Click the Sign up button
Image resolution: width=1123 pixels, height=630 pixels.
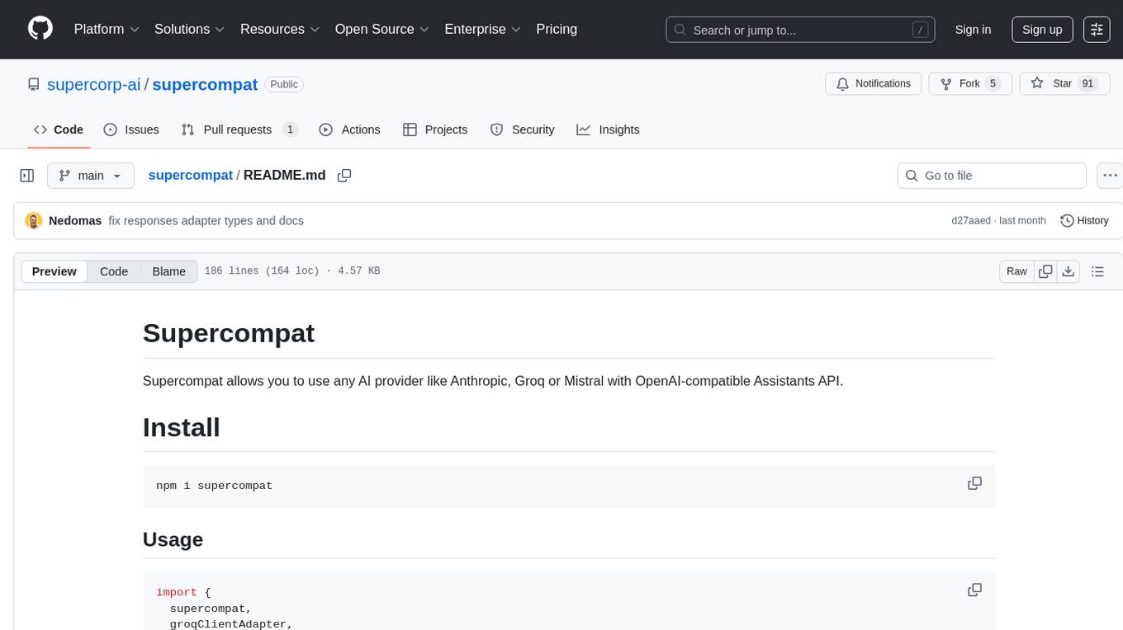pos(1042,30)
